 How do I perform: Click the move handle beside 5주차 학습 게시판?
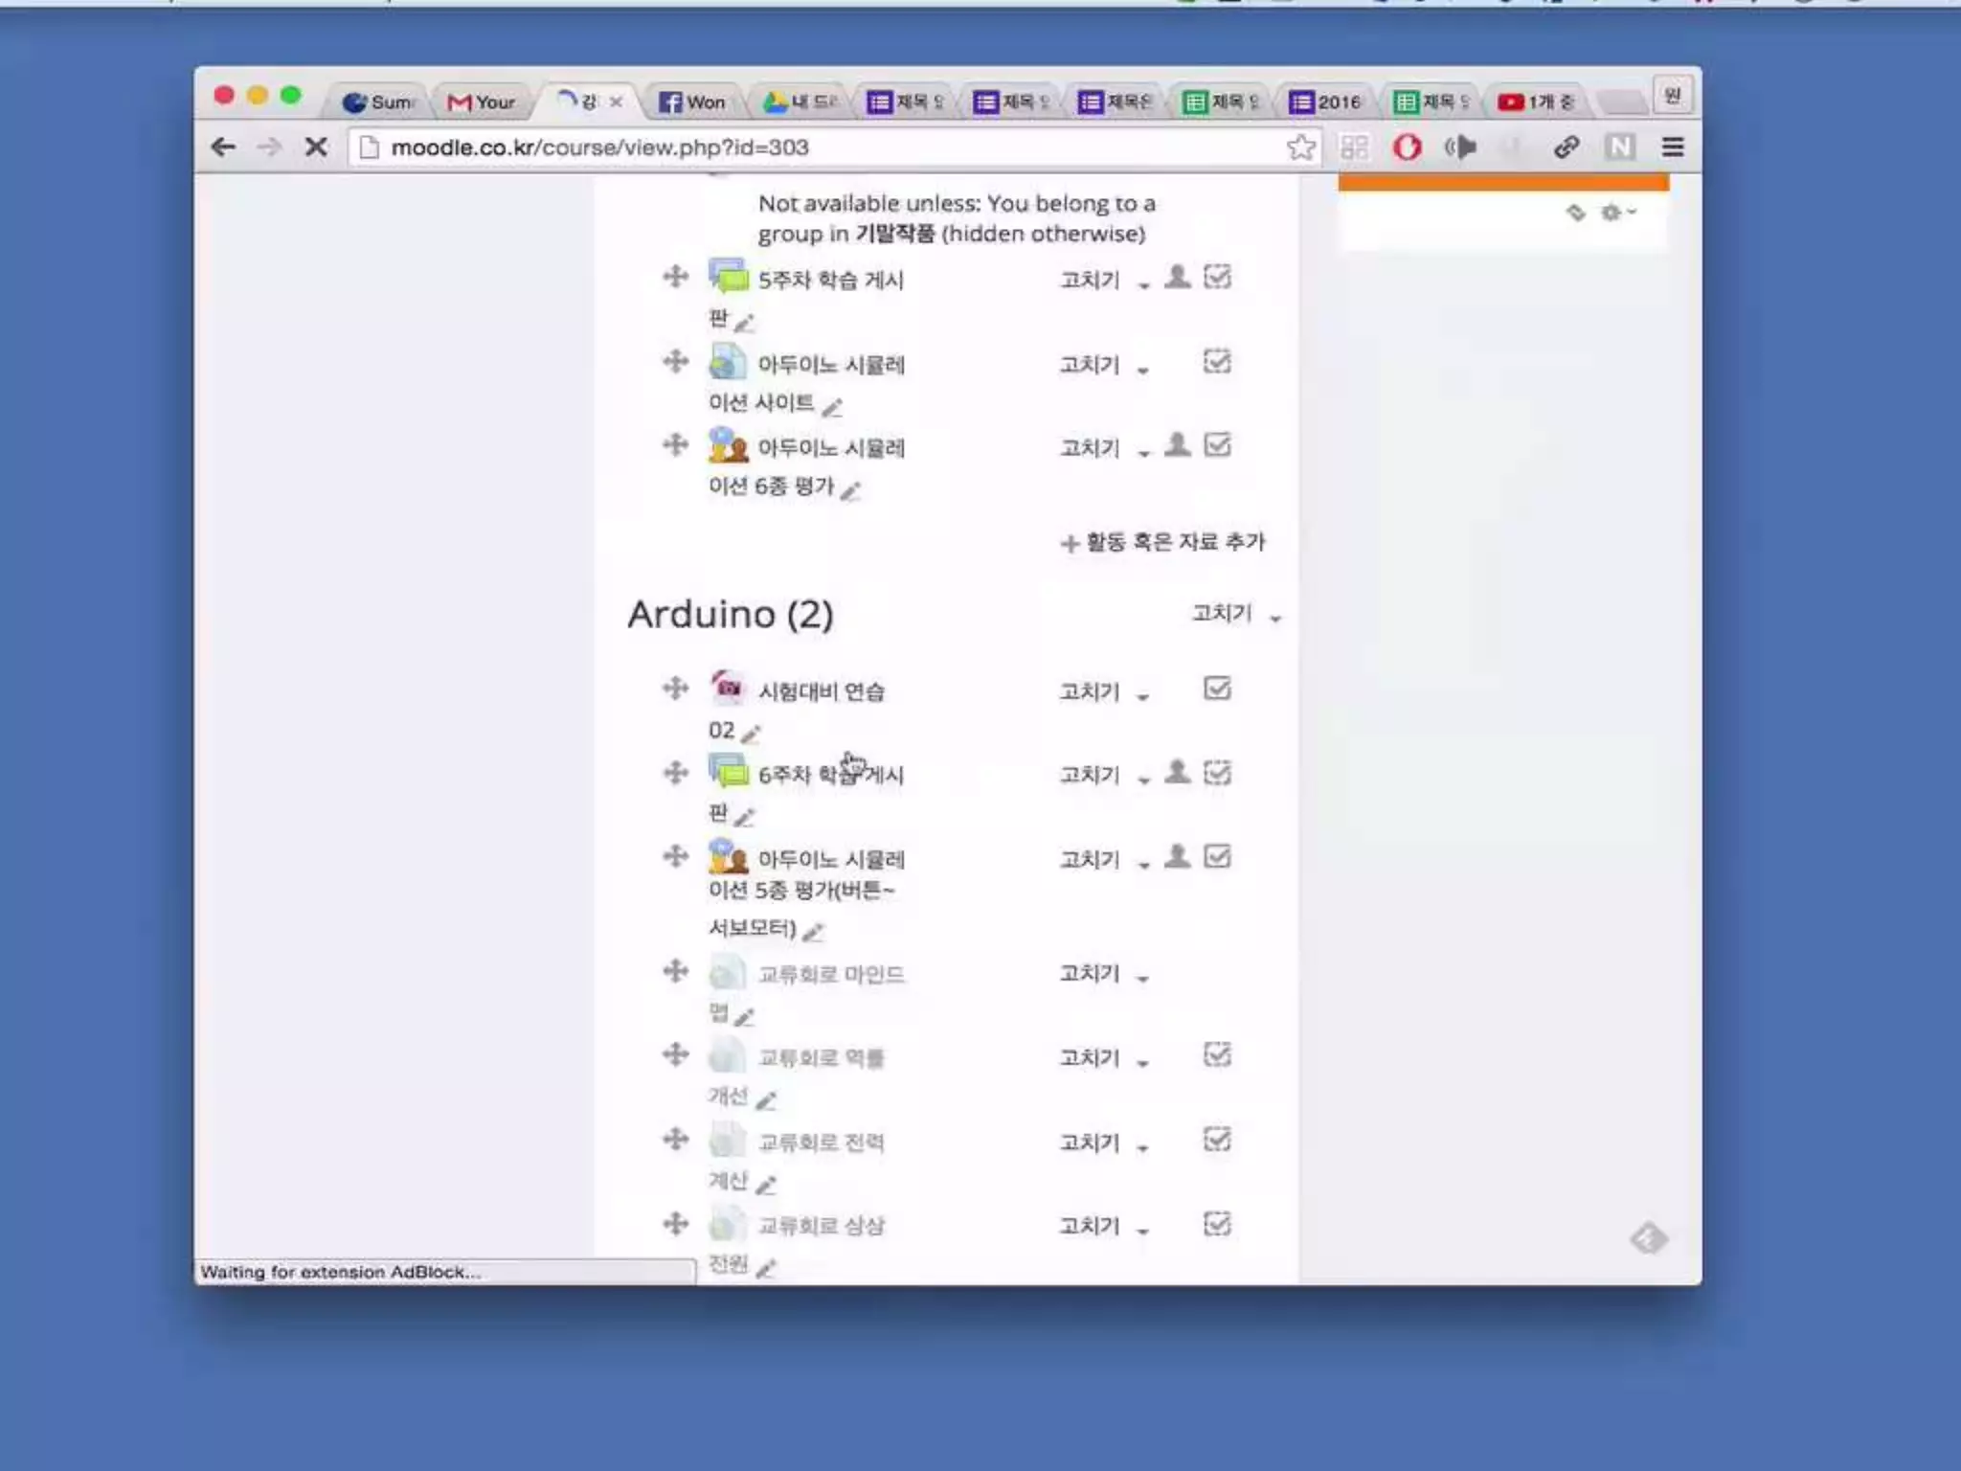tap(675, 278)
